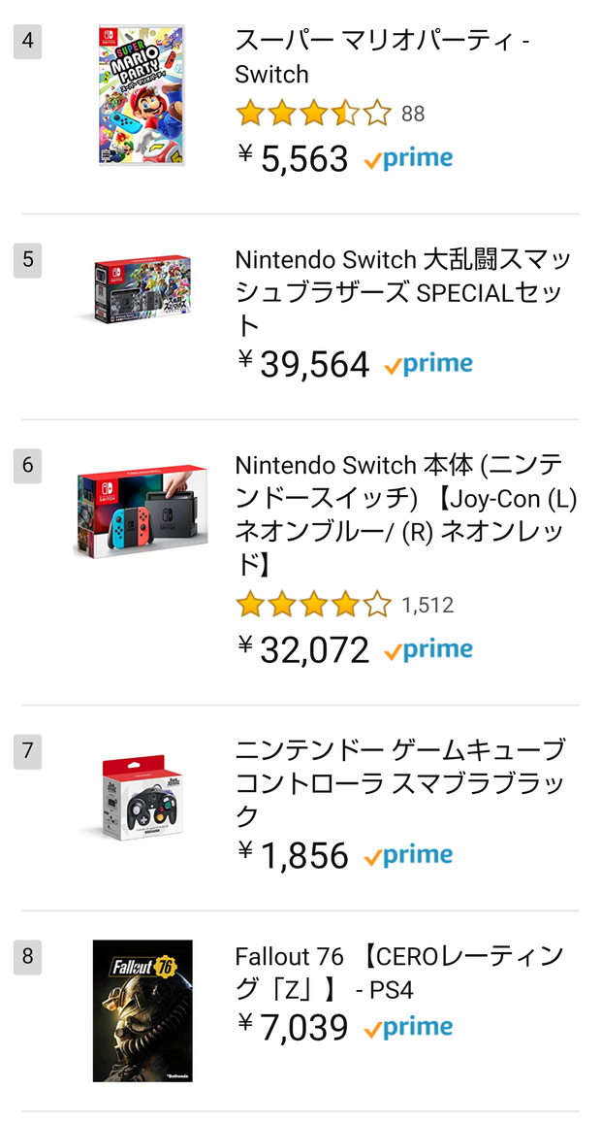Open Nintendo Switch neon console image

pyautogui.click(x=141, y=512)
